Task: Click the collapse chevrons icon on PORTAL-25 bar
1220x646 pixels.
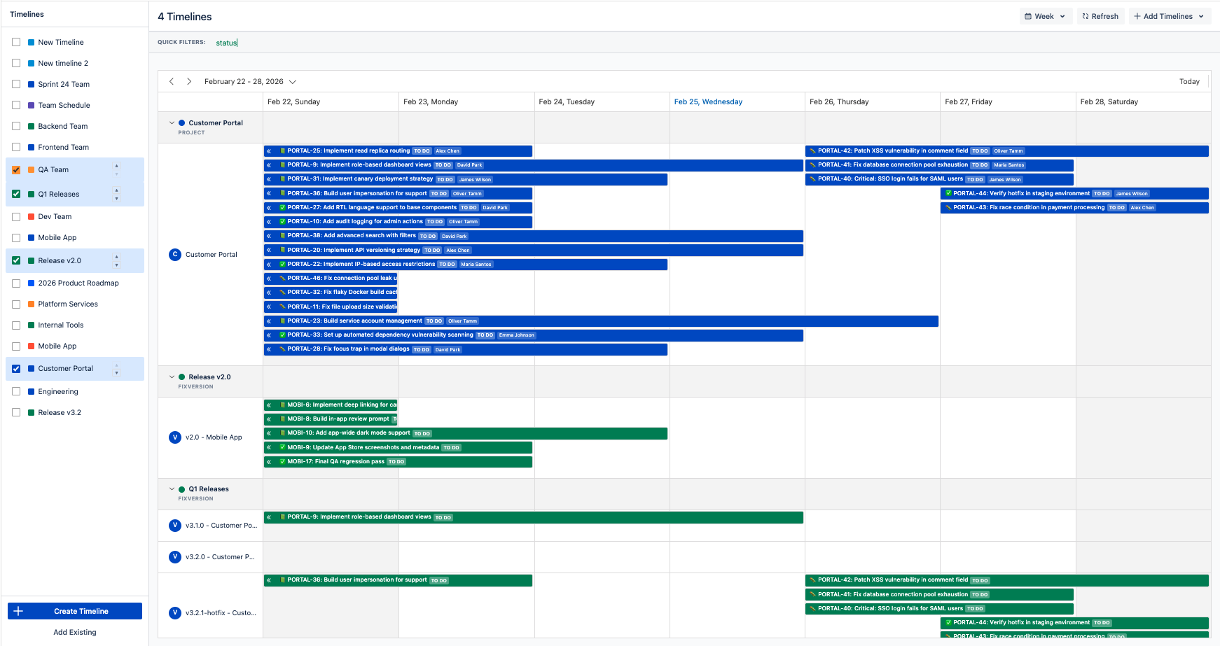Action: 270,150
